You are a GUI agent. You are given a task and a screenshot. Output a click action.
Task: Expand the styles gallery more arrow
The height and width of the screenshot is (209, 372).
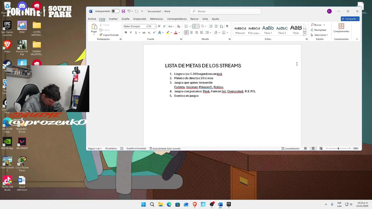[304, 34]
